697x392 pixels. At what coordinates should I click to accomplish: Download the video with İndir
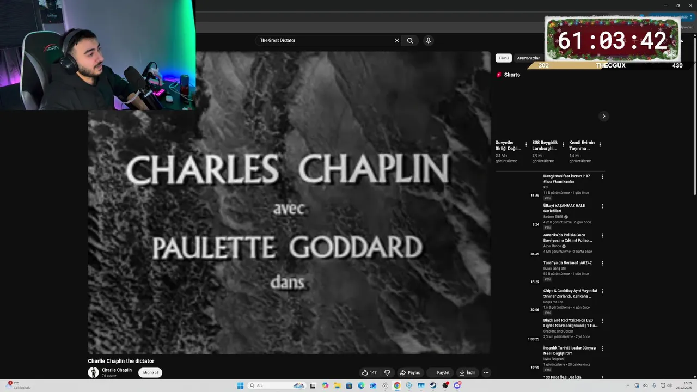[x=467, y=373]
